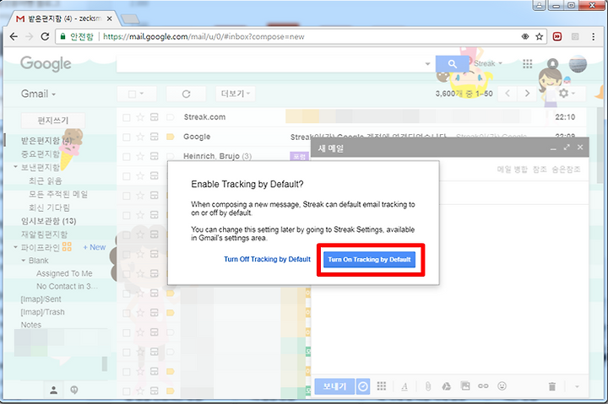Insert an emoticon in compose

(x=502, y=385)
